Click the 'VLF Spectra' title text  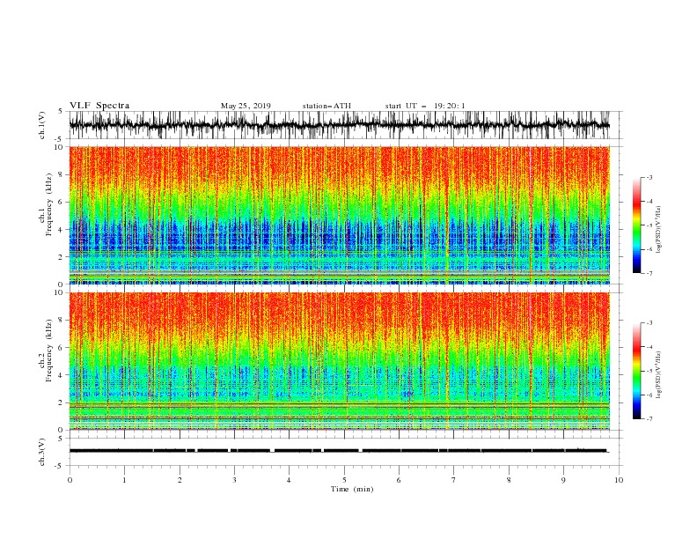99,106
